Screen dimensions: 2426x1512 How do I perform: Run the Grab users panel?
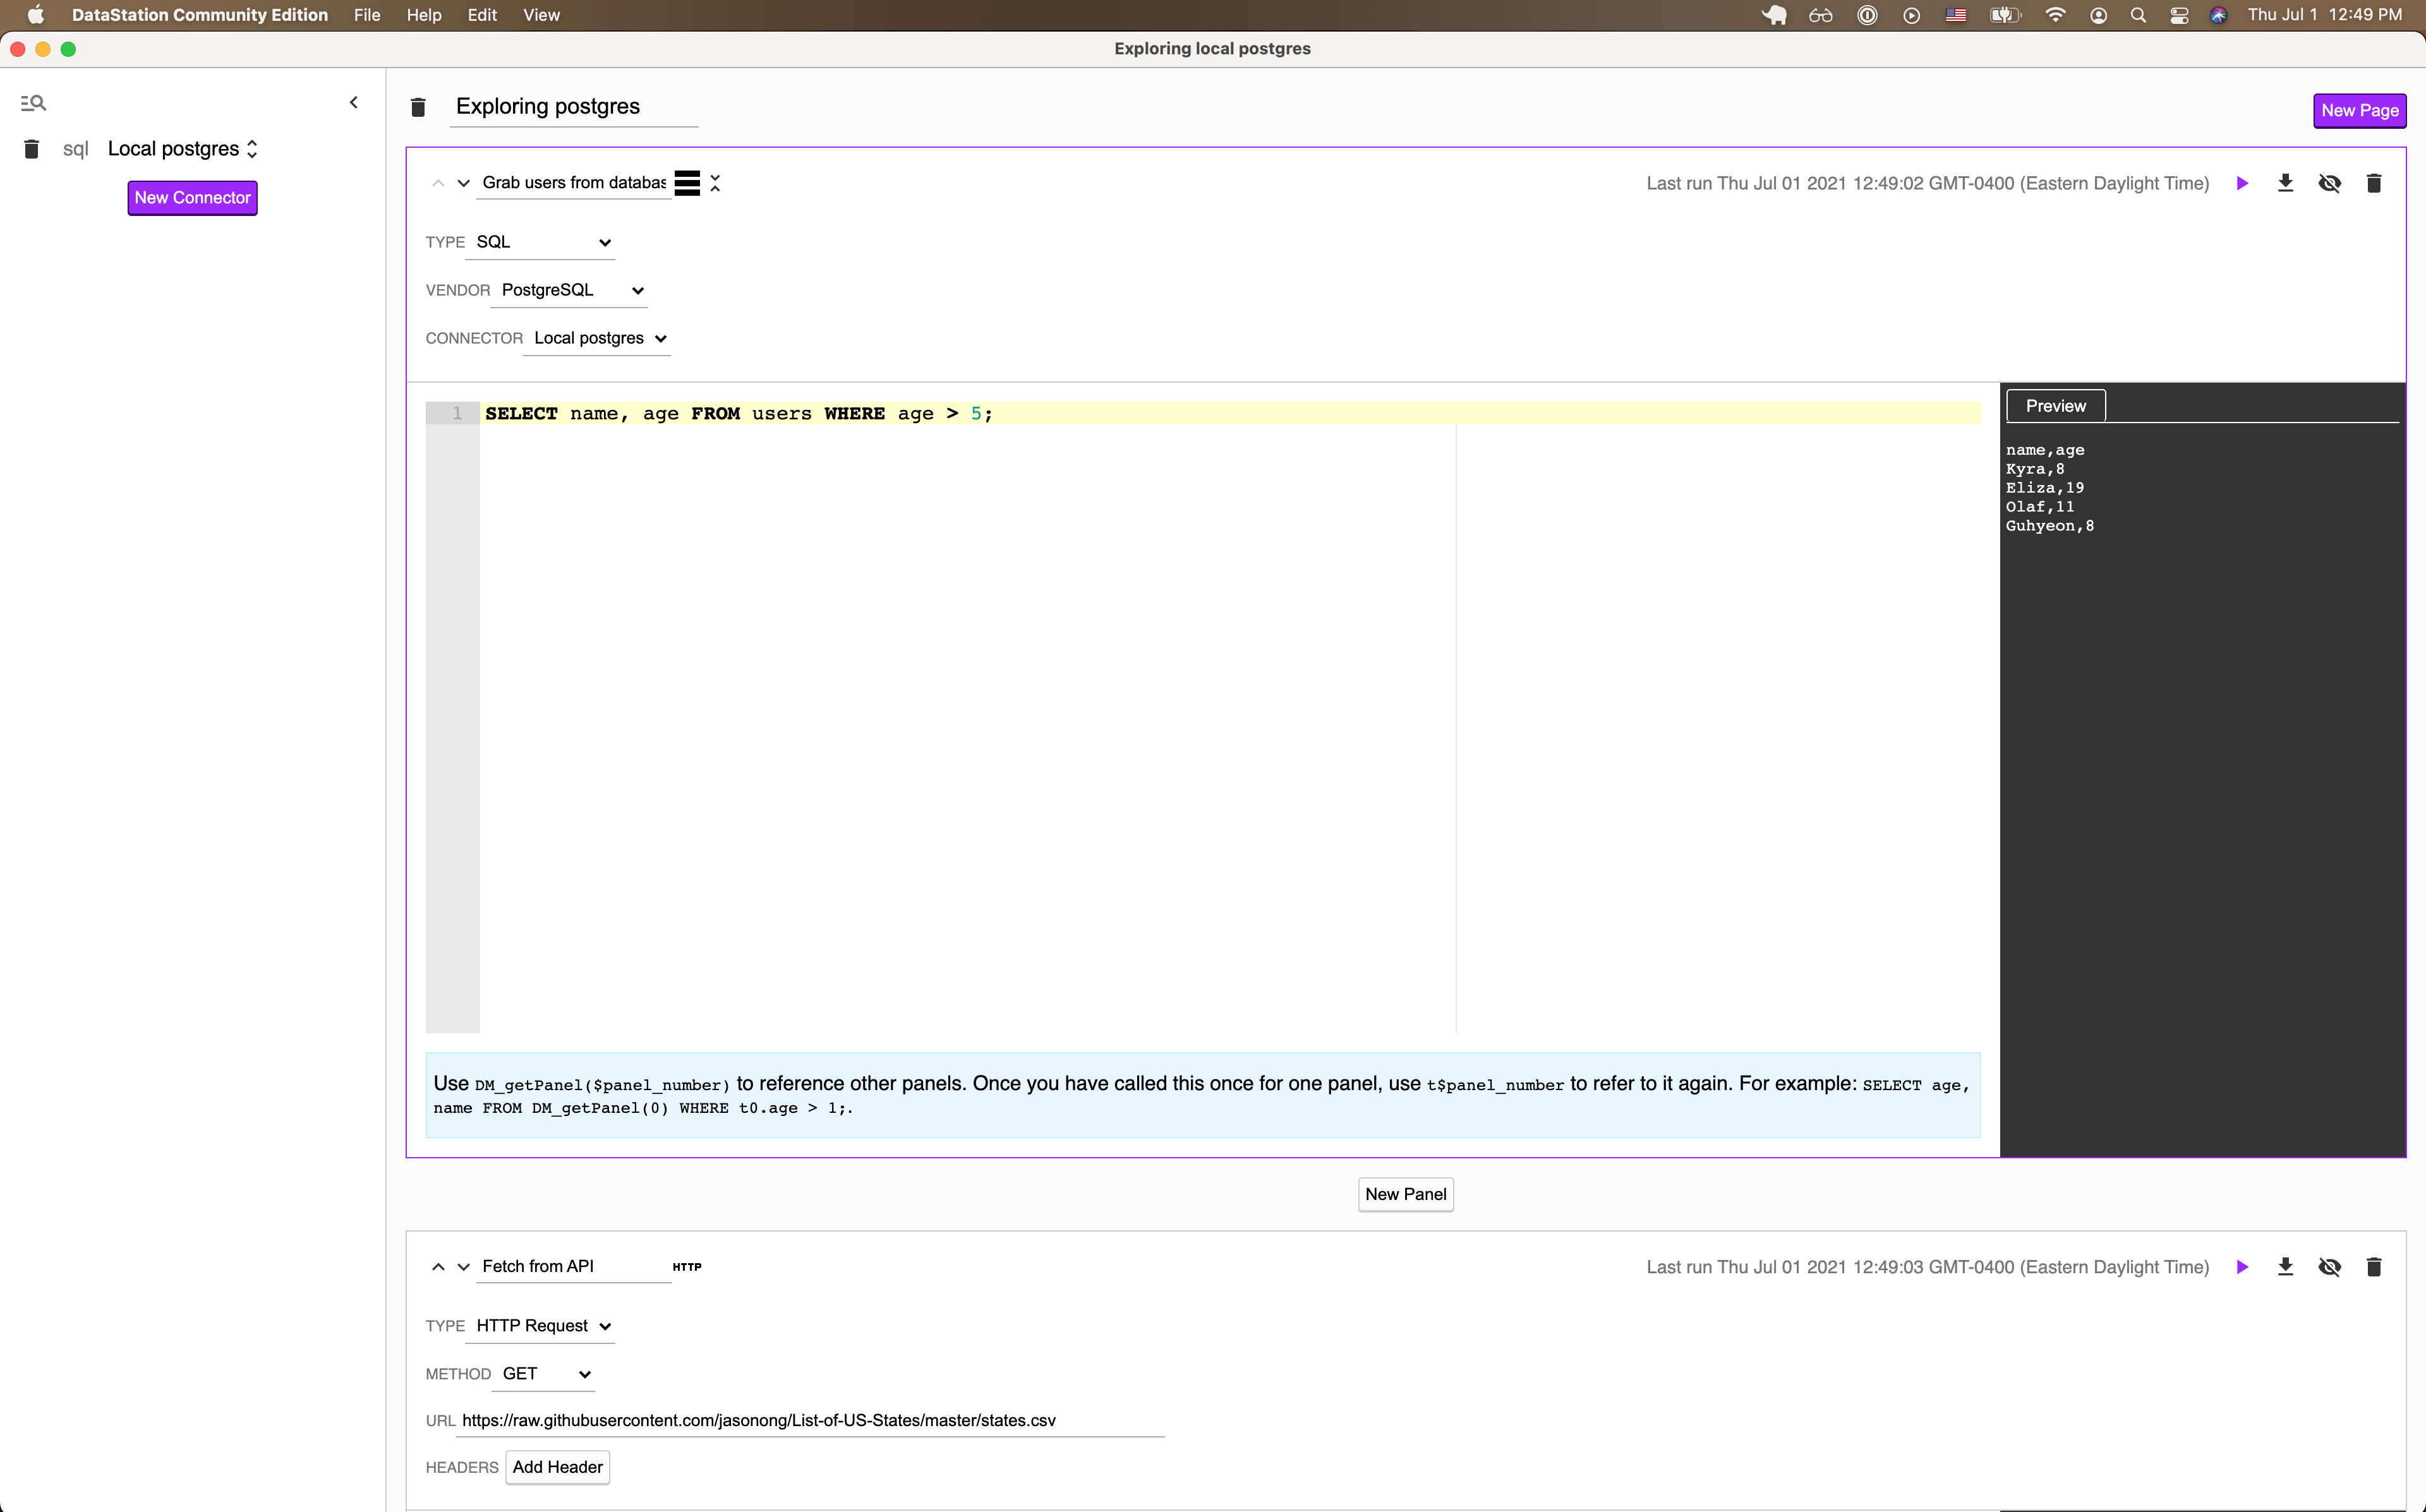2242,183
